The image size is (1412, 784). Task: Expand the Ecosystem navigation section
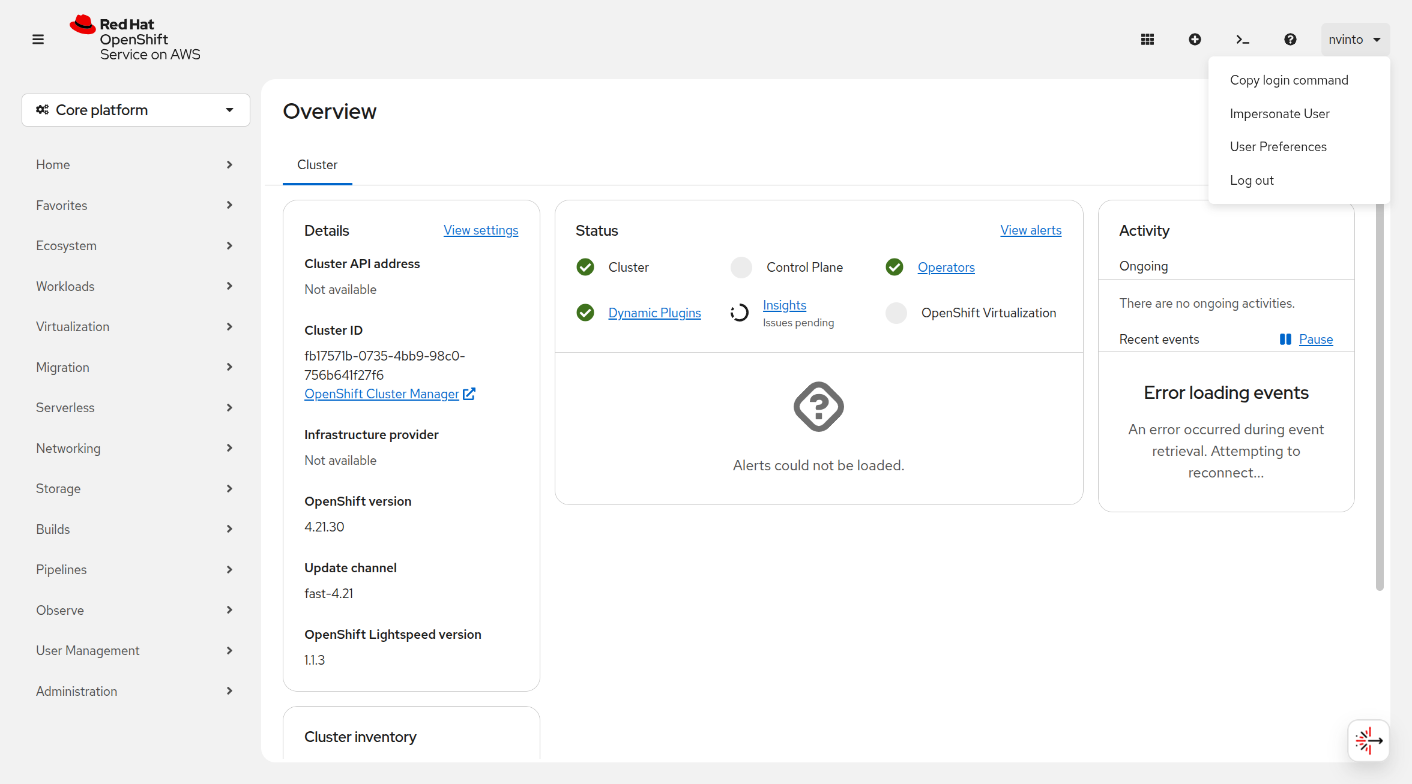click(x=136, y=246)
